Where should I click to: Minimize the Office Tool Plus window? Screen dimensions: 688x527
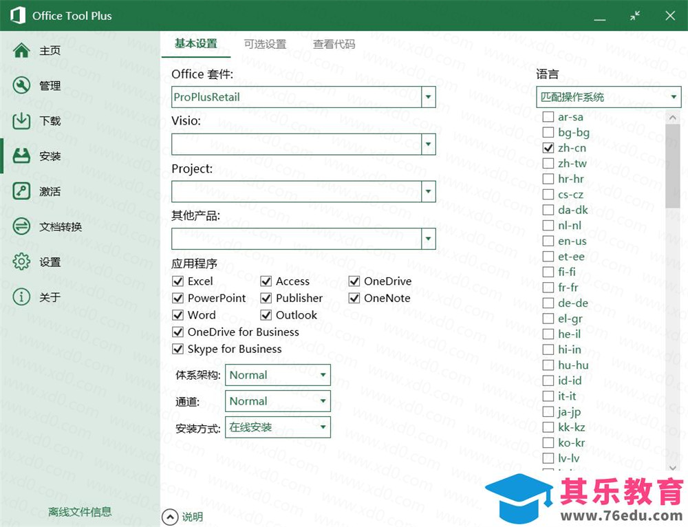click(x=600, y=19)
